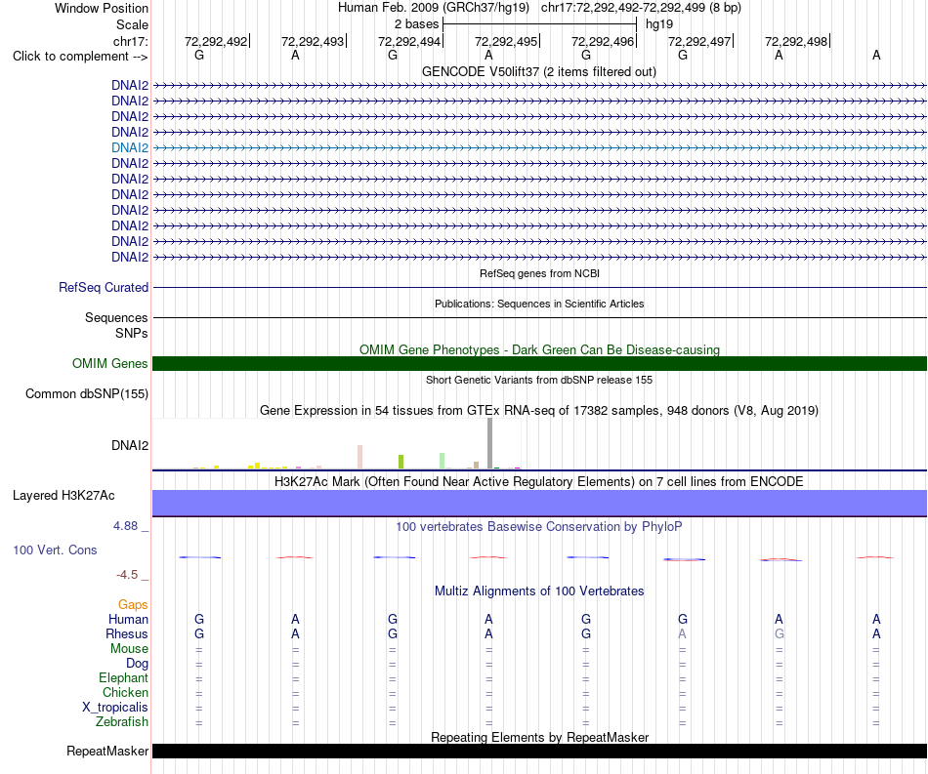Screen dimensions: 928x774
Task: Click 'Repeating Elements by RepeatMasker' title
Action: pos(539,737)
